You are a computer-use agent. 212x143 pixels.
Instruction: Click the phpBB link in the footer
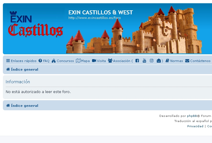(192, 116)
